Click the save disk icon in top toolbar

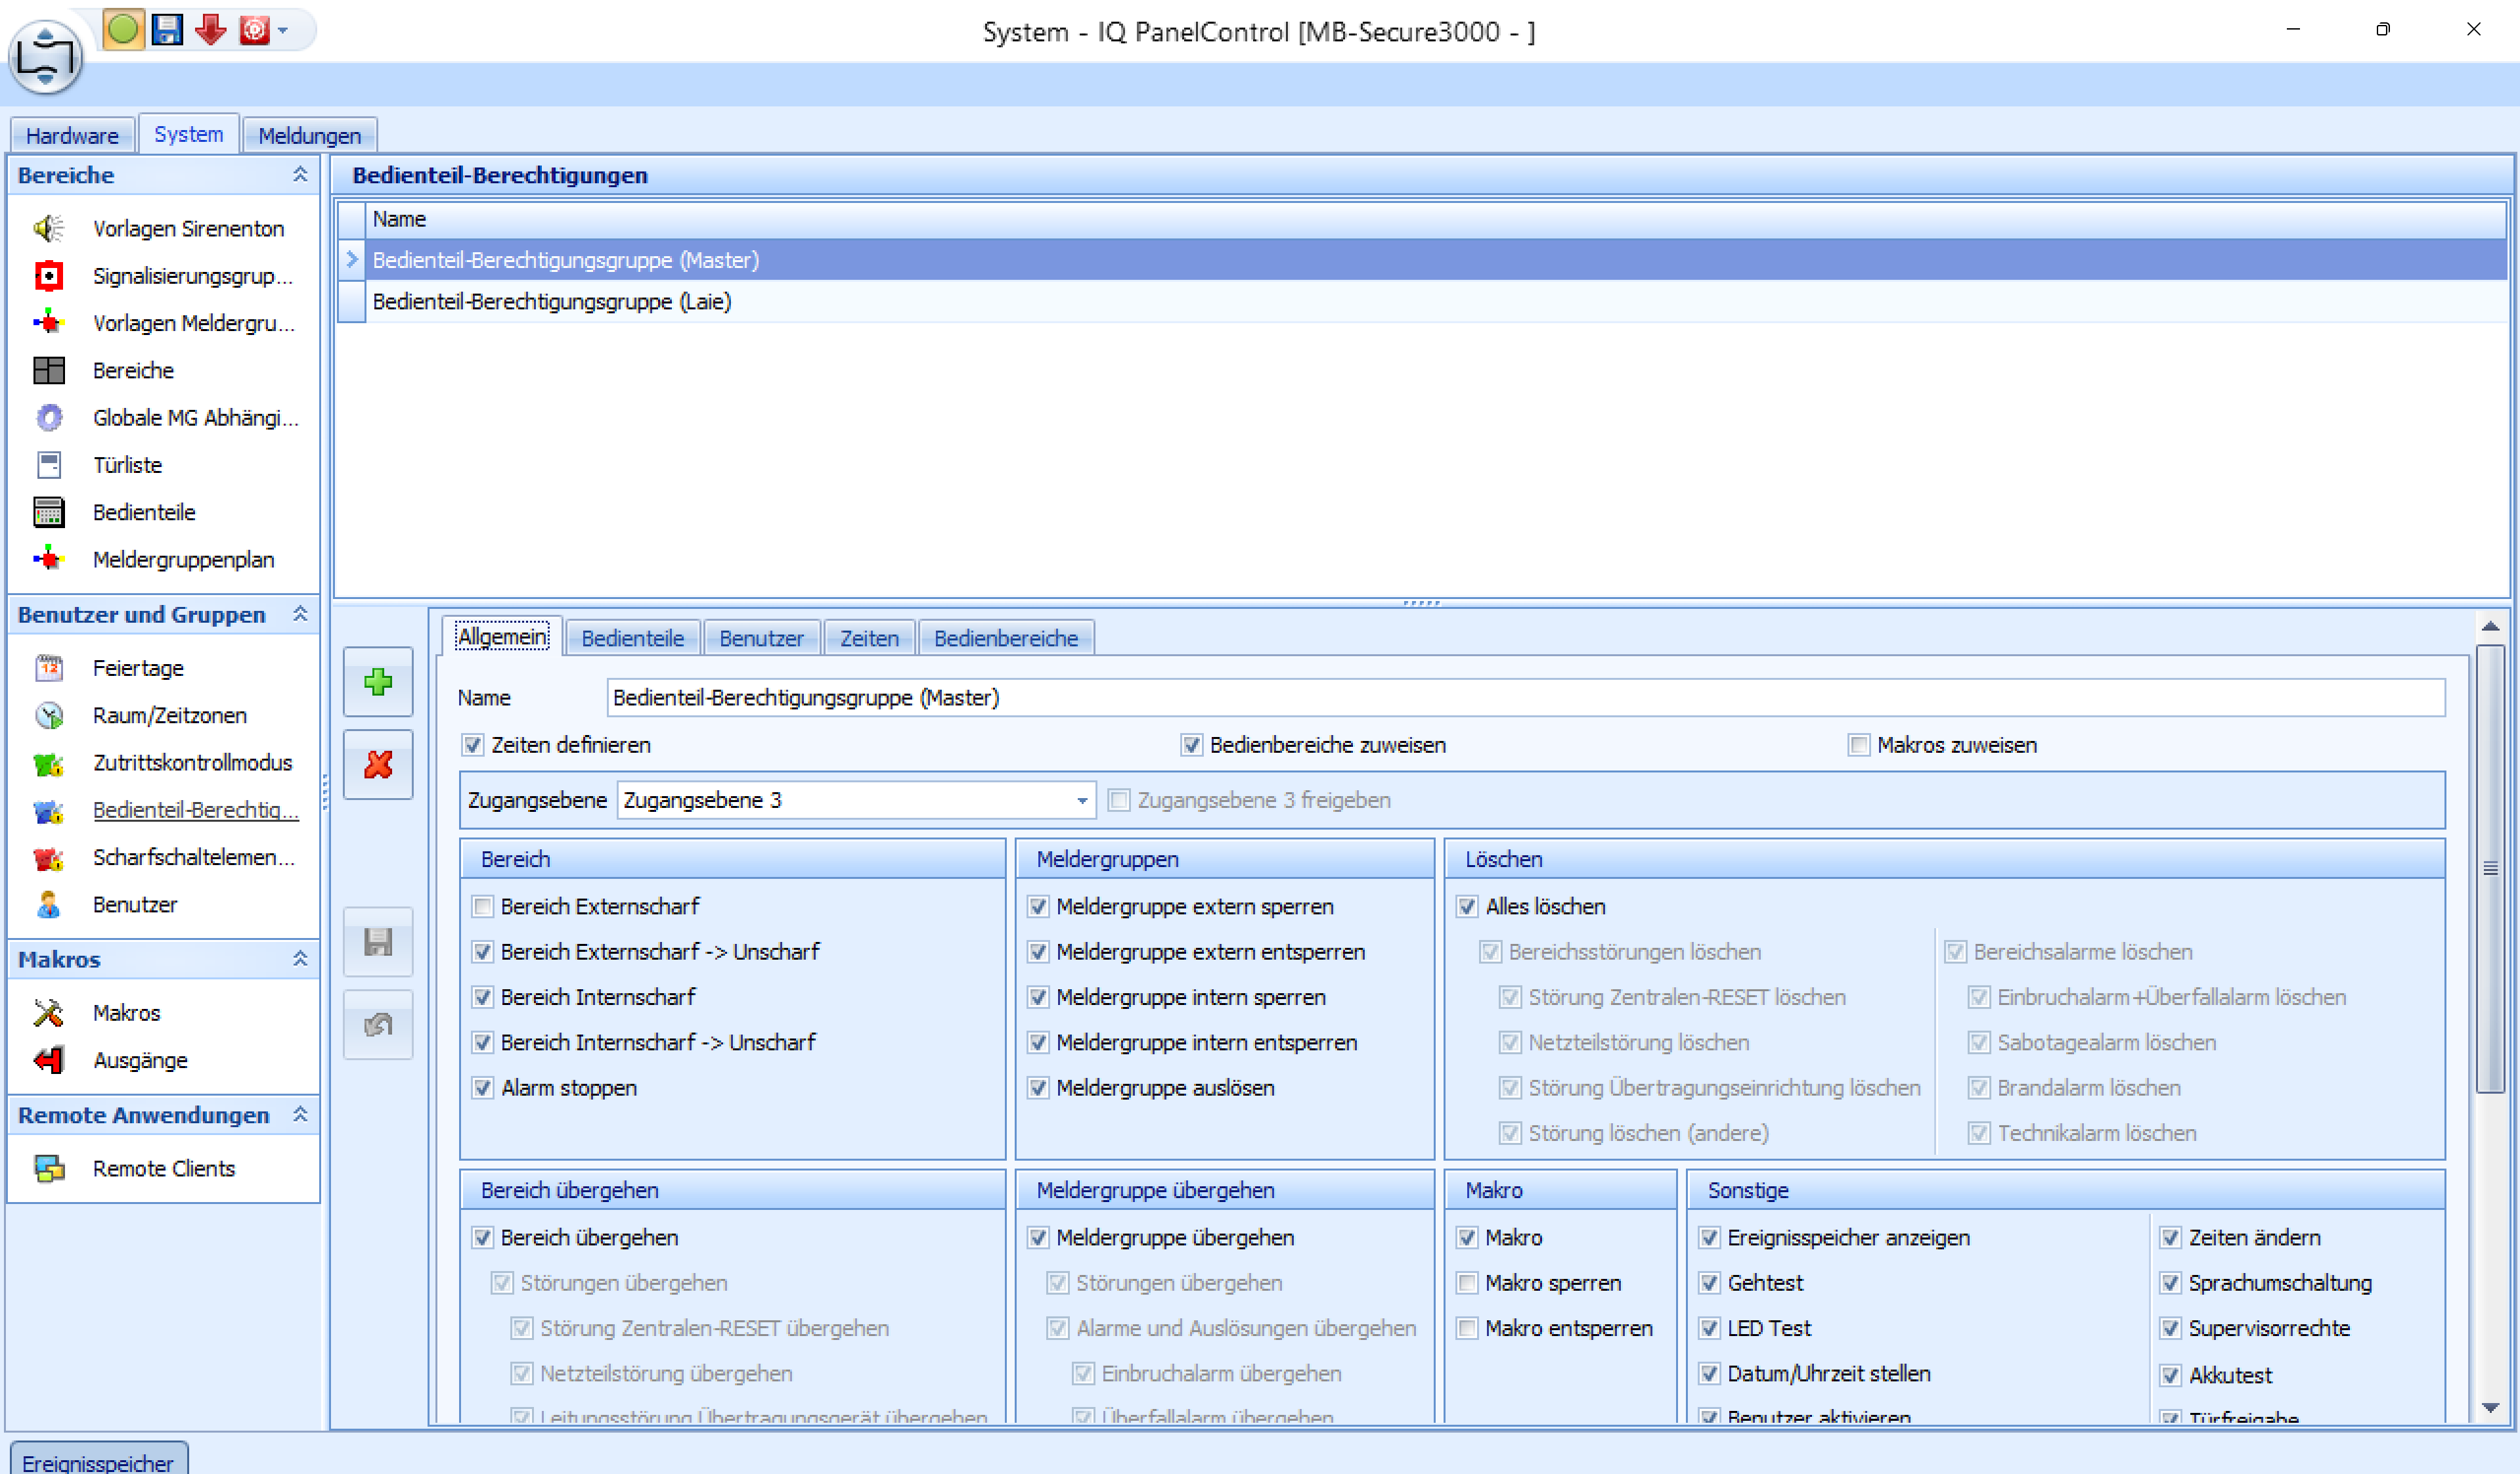167,30
